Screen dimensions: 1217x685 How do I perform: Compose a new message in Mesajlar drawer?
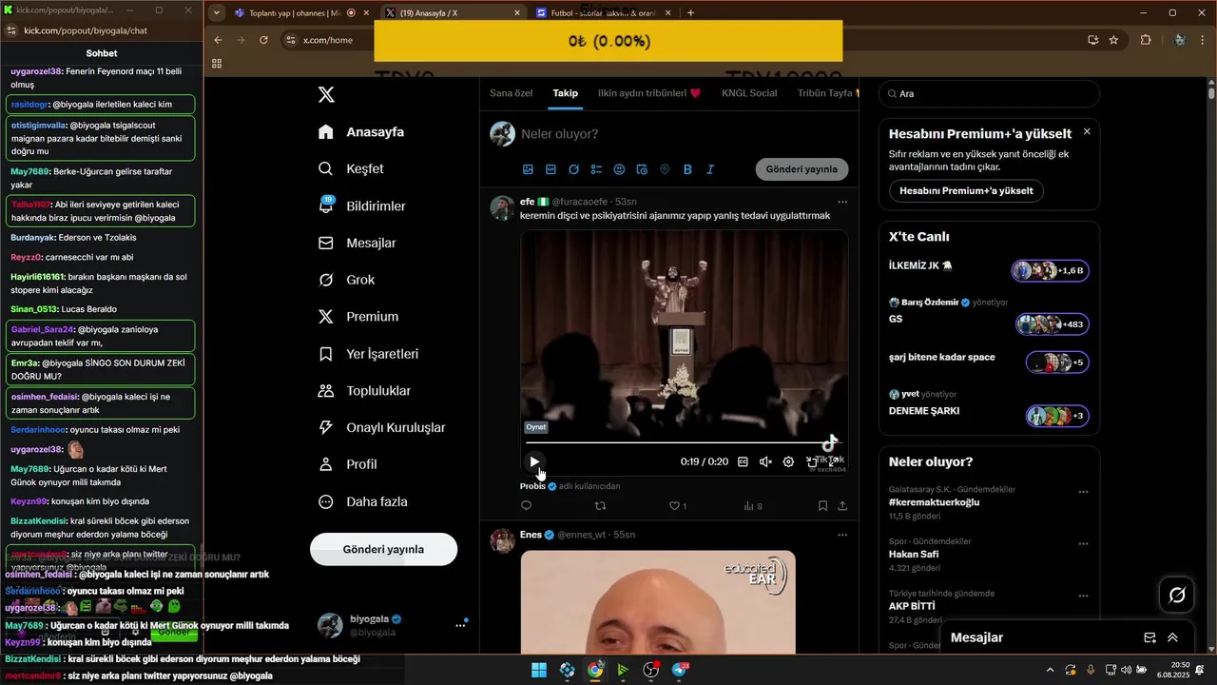[1149, 637]
